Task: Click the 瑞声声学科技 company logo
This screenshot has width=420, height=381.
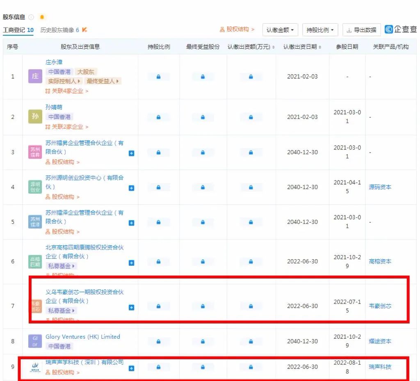Action: [x=35, y=368]
